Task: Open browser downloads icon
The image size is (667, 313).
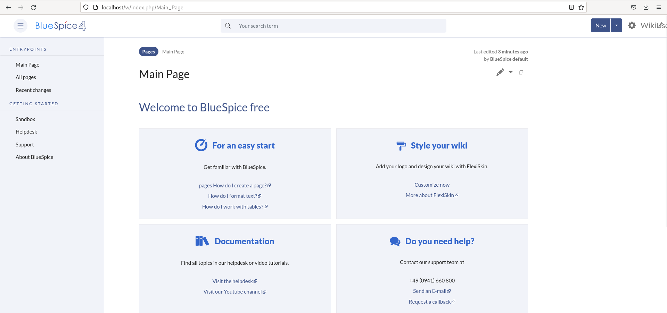Action: pyautogui.click(x=646, y=7)
